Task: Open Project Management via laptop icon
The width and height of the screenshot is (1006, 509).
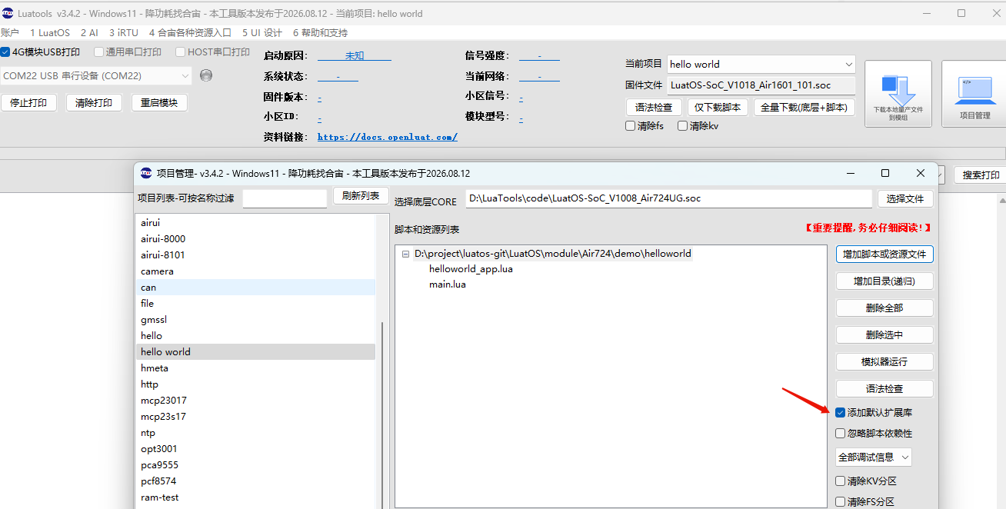Action: click(x=974, y=94)
